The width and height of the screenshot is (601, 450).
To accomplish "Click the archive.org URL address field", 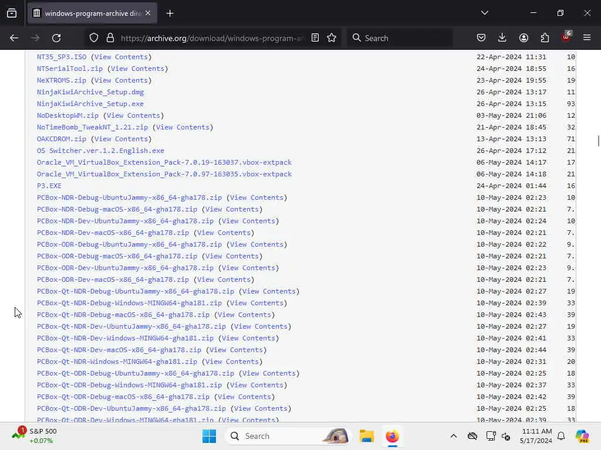I will (x=212, y=38).
